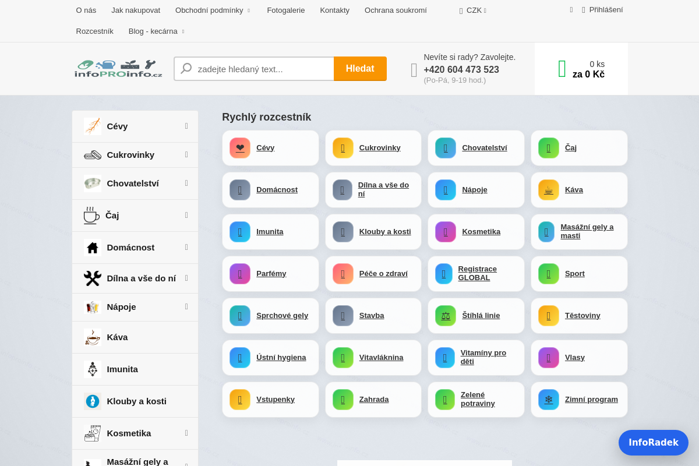This screenshot has width=699, height=466.
Task: Expand the Chovatelství sidebar category arrow
Action: point(186,183)
